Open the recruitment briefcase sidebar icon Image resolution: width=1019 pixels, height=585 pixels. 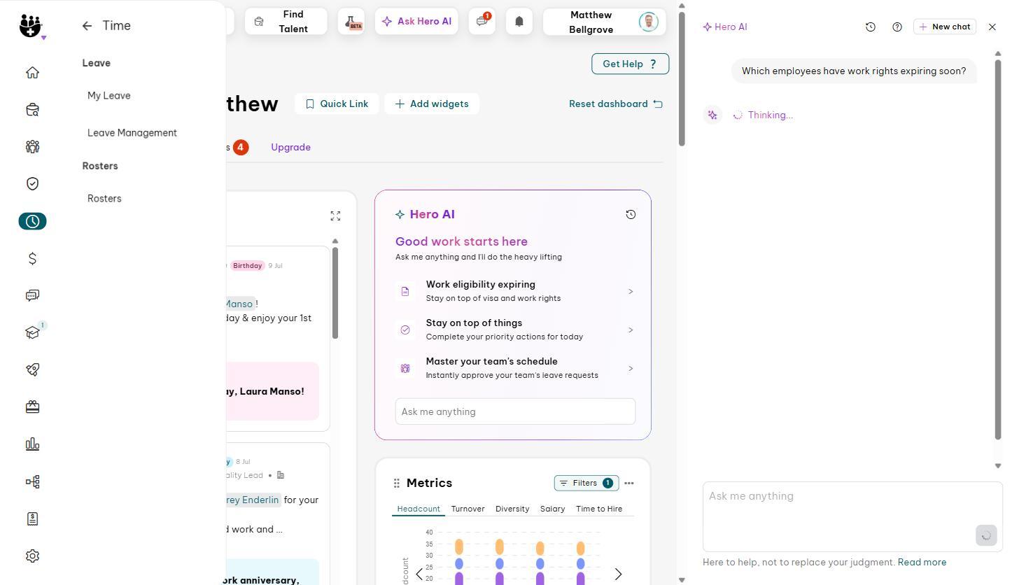tap(32, 110)
